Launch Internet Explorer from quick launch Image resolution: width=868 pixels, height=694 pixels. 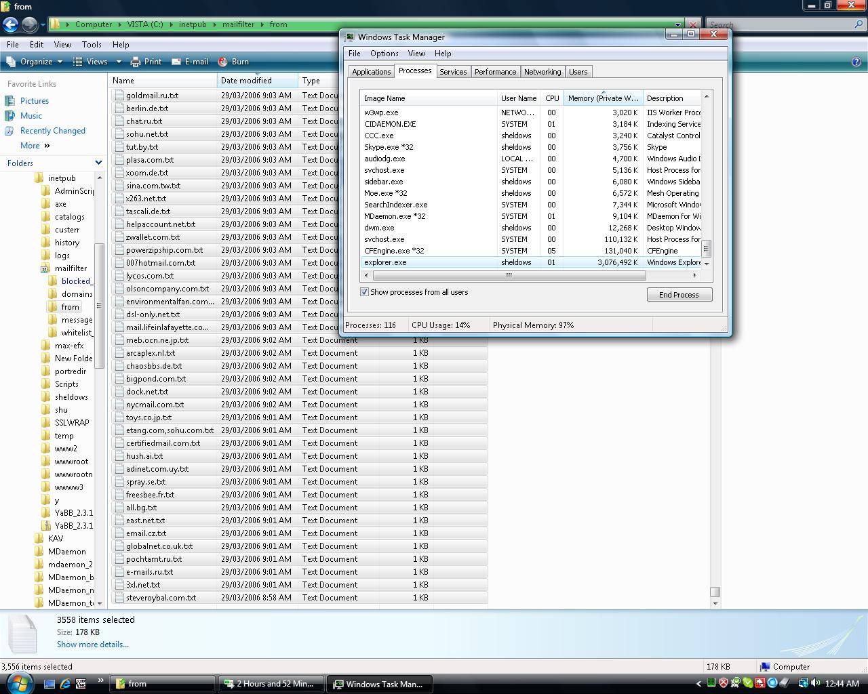click(65, 684)
